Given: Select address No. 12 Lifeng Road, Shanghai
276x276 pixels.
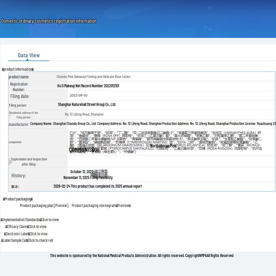Looking at the screenshot, I should (84, 114).
